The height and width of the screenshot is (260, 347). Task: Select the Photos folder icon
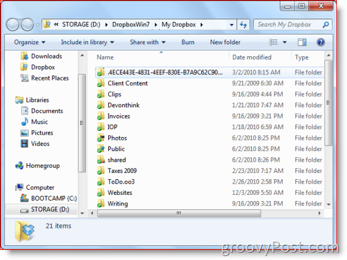pyautogui.click(x=101, y=138)
